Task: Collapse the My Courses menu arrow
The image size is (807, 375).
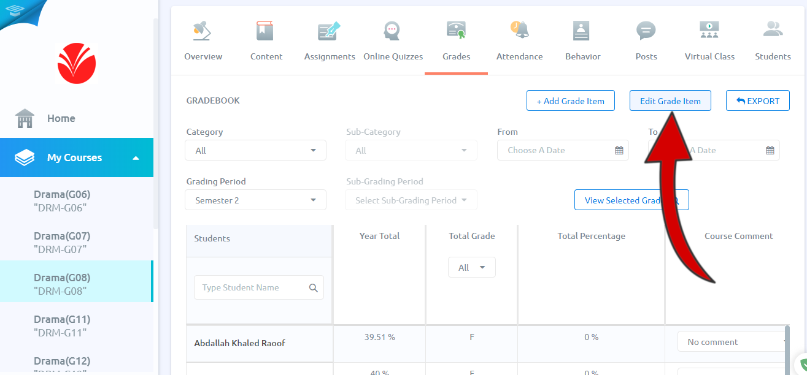Action: (136, 157)
